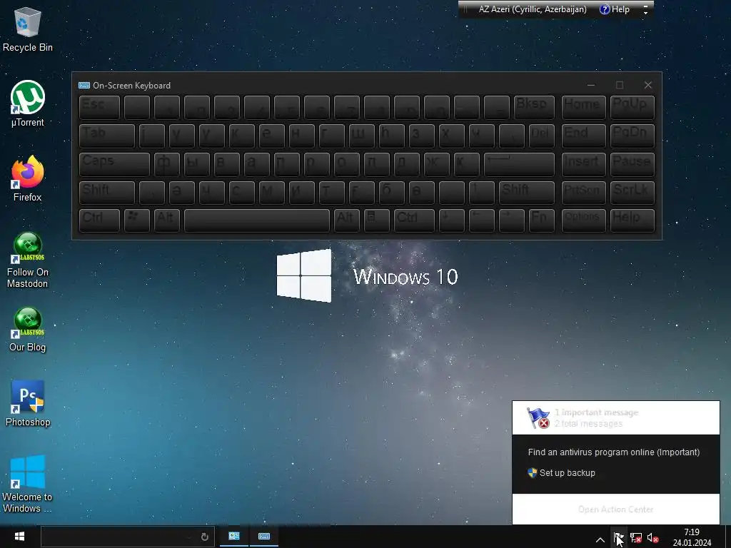The width and height of the screenshot is (731, 548).
Task: Open the Follow On Mastodon shortcut
Action: [x=28, y=260]
